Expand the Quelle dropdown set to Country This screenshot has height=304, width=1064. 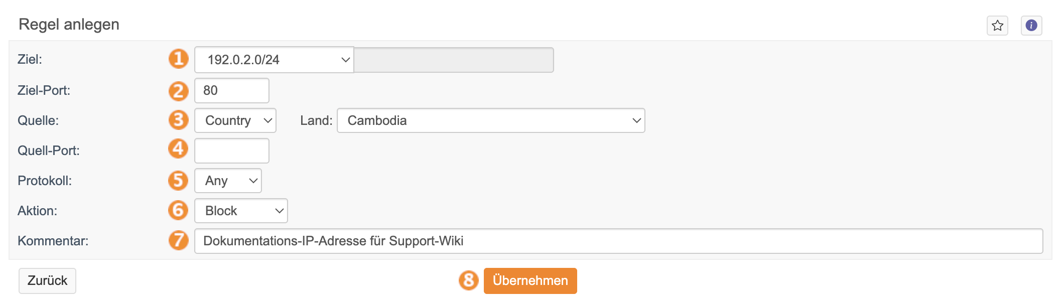(x=235, y=120)
